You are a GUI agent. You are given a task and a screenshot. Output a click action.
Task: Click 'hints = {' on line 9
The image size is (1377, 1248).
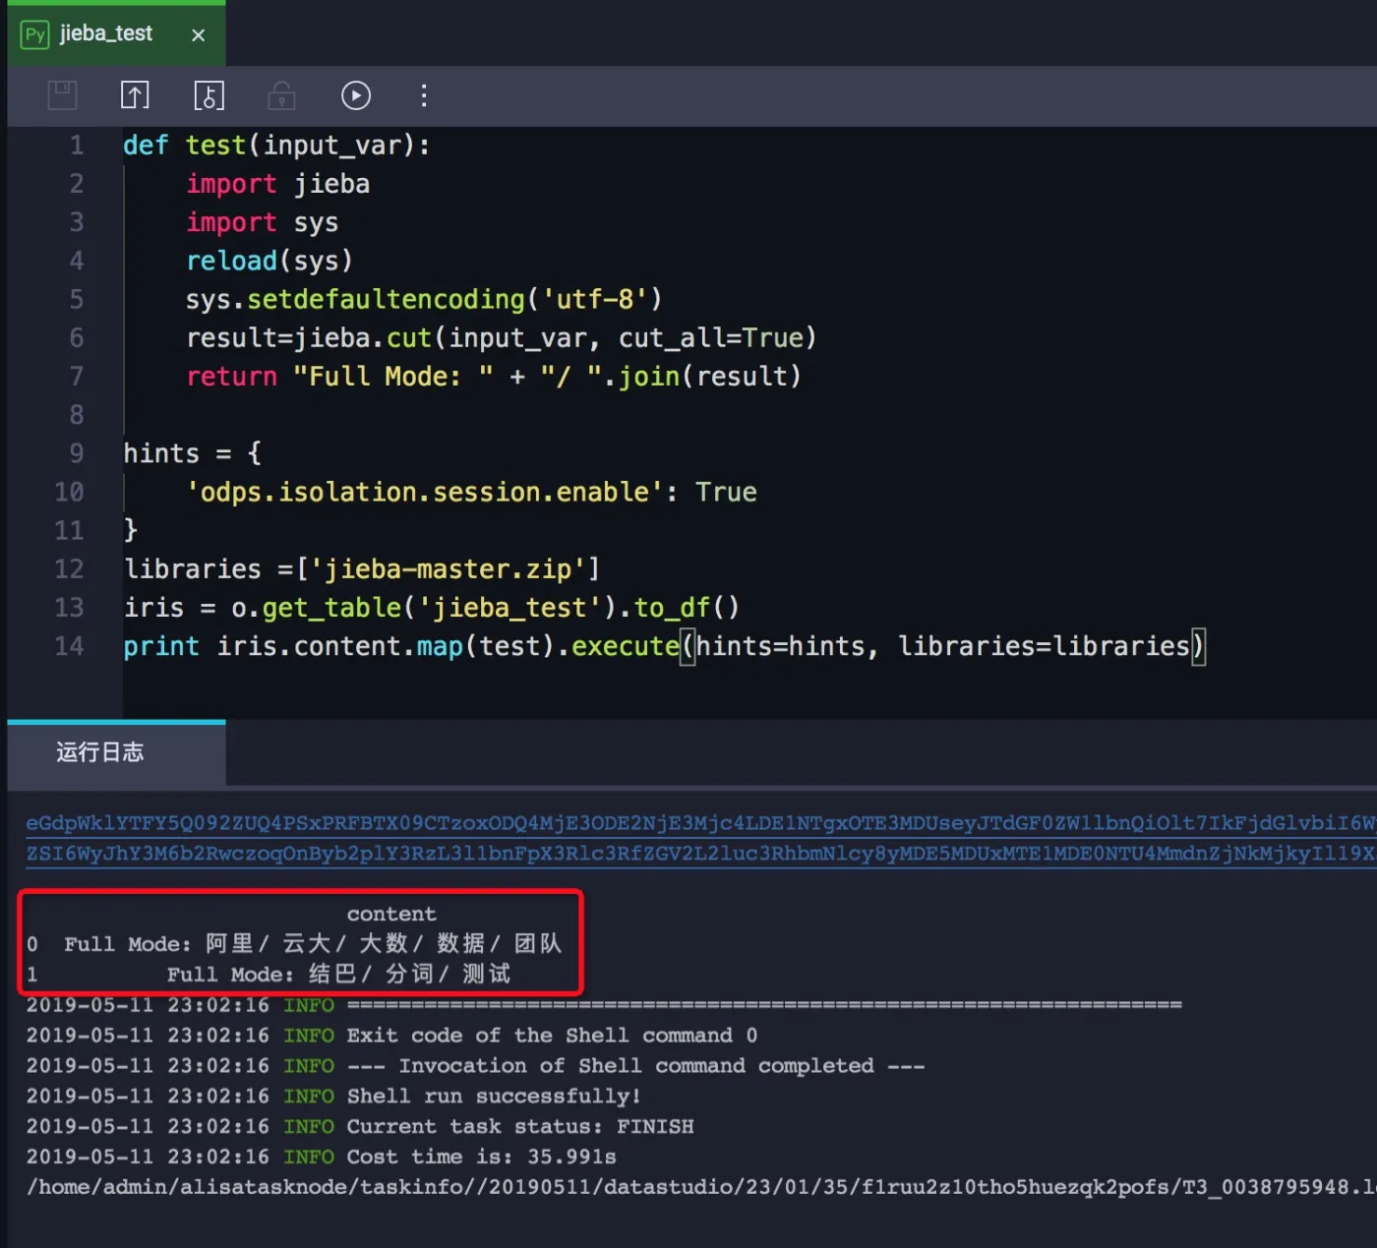point(193,453)
